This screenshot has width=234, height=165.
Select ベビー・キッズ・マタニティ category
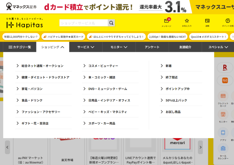tap(110, 112)
